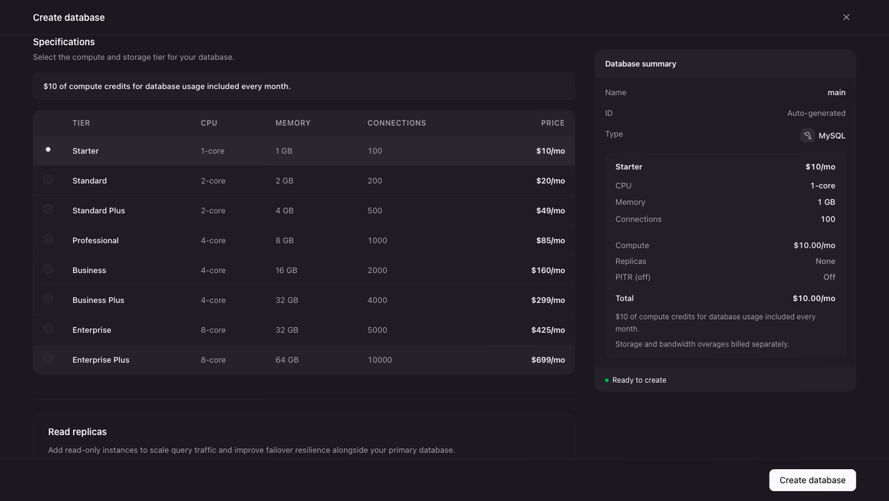Click the Standard Plus tier name

click(x=99, y=211)
